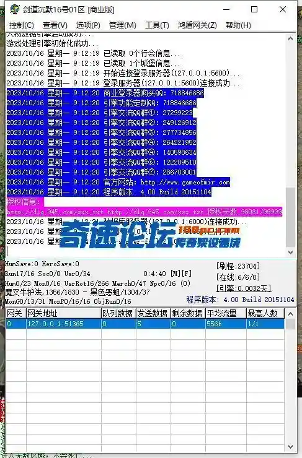Image resolution: width=302 pixels, height=458 pixels.
Task: Click the 登录服务器 连接成功 log line
Action: tap(123, 84)
